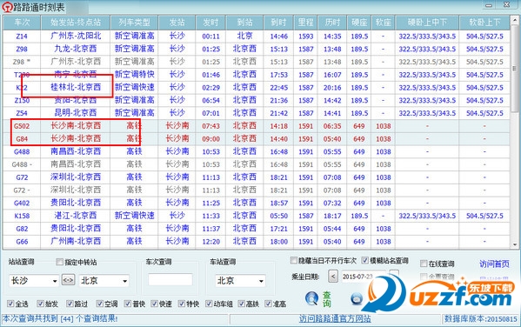Sort by the 发时 column header
The height and width of the screenshot is (327, 521).
(210, 23)
